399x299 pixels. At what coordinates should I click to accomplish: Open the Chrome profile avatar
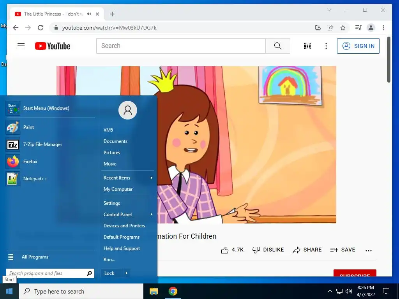coord(371,28)
